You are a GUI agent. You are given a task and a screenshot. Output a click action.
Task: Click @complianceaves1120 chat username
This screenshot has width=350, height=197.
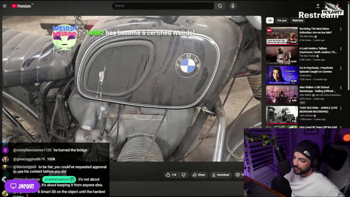(x=32, y=150)
